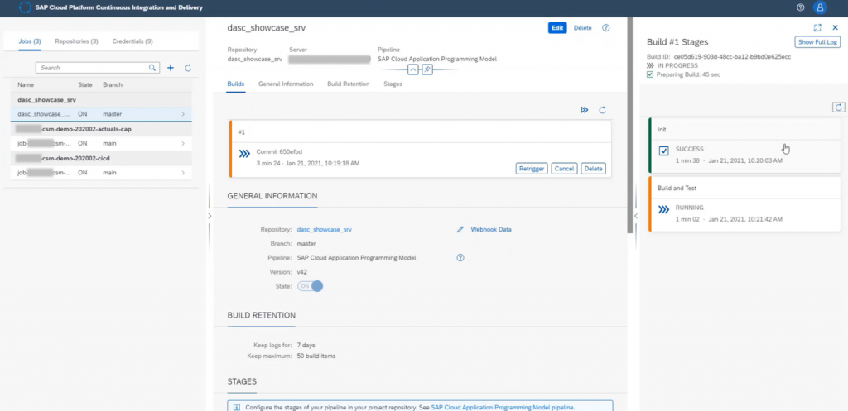Toggle the Preparing Build checkbox

(650, 74)
